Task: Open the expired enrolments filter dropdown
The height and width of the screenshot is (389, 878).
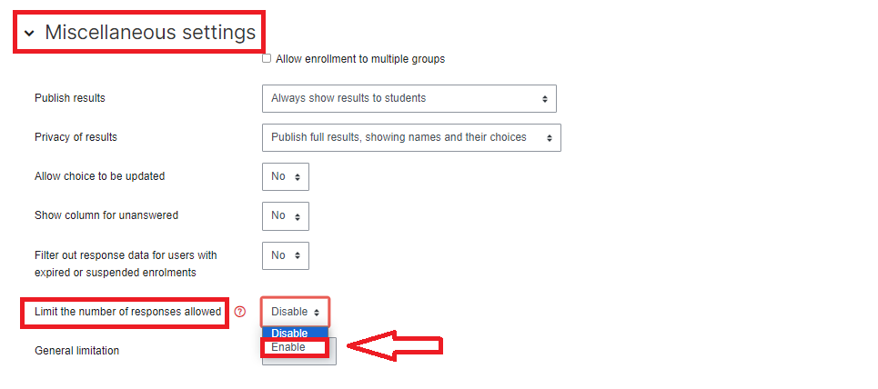Action: coord(285,255)
